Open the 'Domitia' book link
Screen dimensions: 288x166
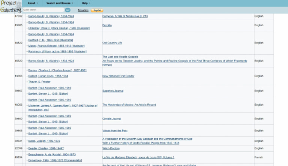[107, 25]
